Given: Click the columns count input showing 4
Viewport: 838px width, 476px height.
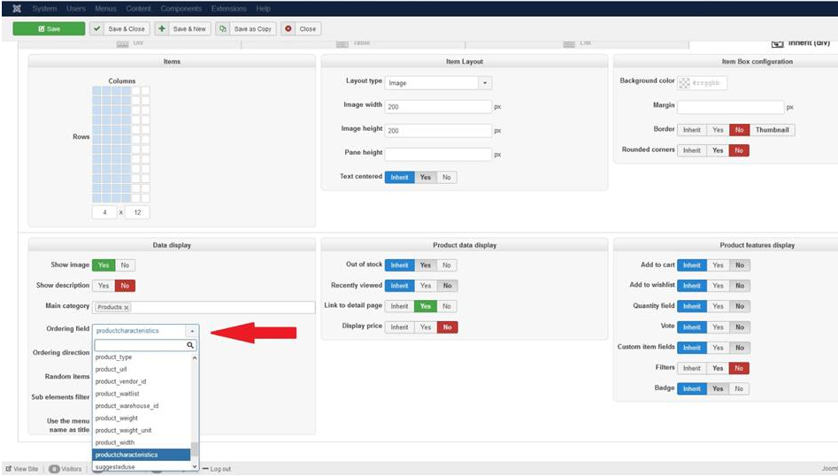Looking at the screenshot, I should pos(104,212).
